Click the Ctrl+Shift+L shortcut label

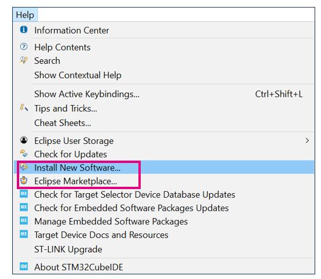[x=279, y=94]
